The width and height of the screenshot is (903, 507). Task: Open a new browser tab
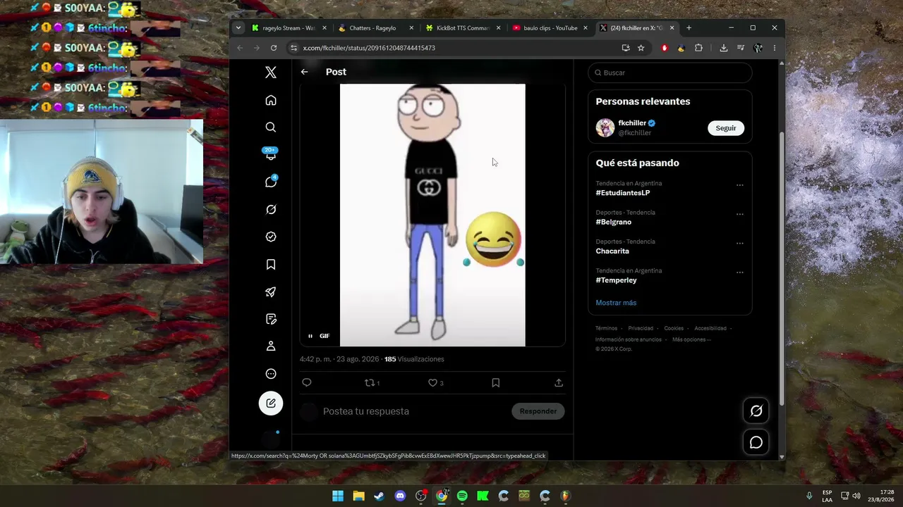(x=689, y=28)
